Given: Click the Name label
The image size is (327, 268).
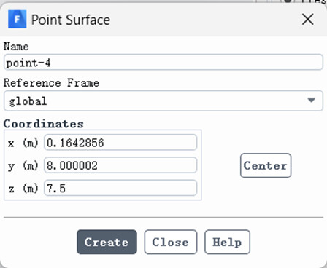Looking at the screenshot, I should coord(16,47).
